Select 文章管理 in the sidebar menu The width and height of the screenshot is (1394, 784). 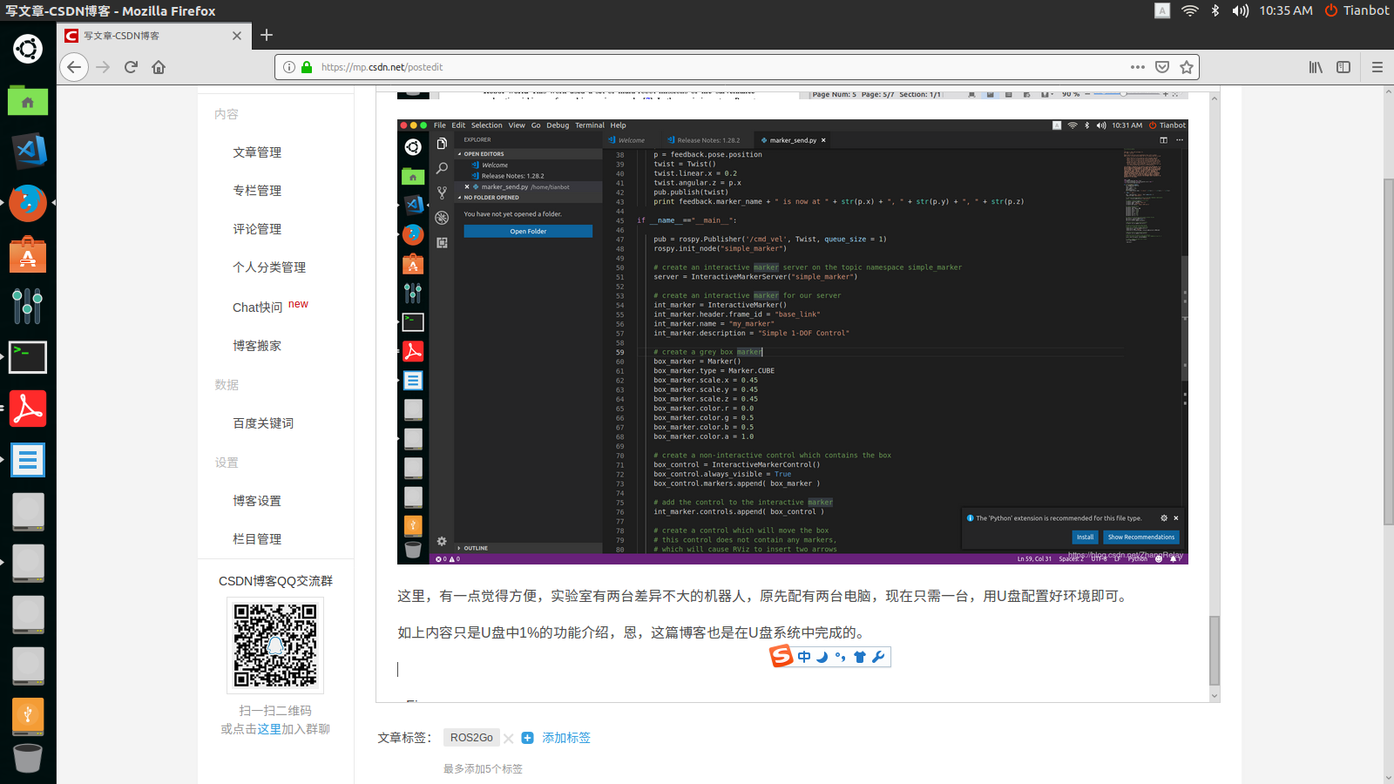(256, 152)
